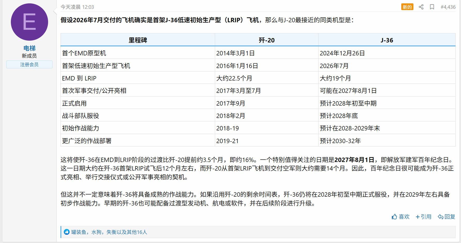Select the table header 里程碑
The width and height of the screenshot is (461, 243).
138,40
